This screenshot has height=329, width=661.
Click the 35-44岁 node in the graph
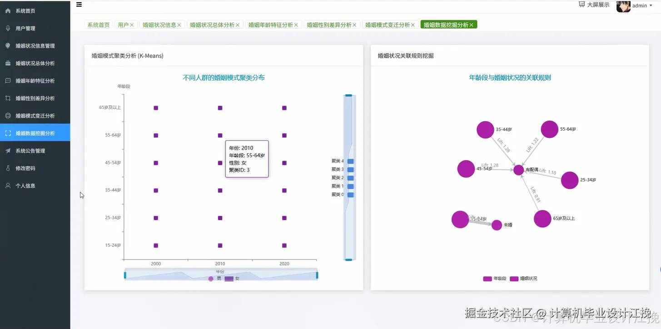485,130
